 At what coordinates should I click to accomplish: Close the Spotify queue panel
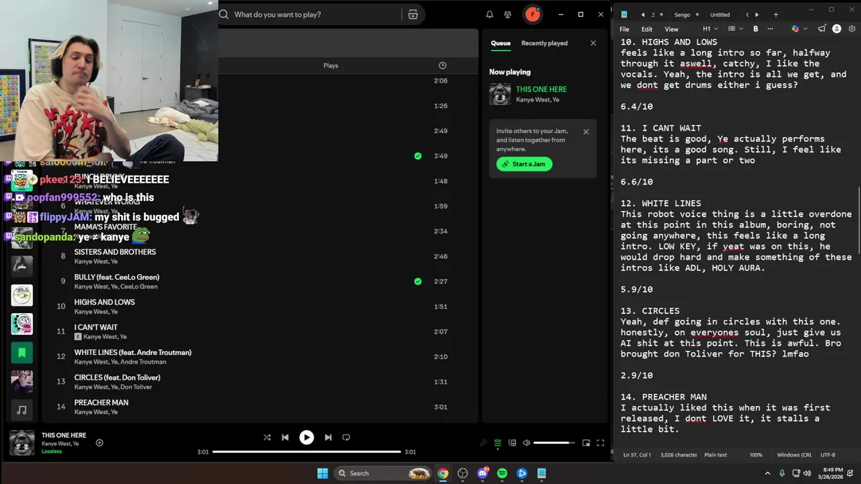(x=593, y=43)
